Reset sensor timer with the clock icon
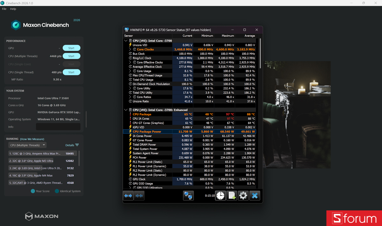The image size is (382, 226). (220, 196)
